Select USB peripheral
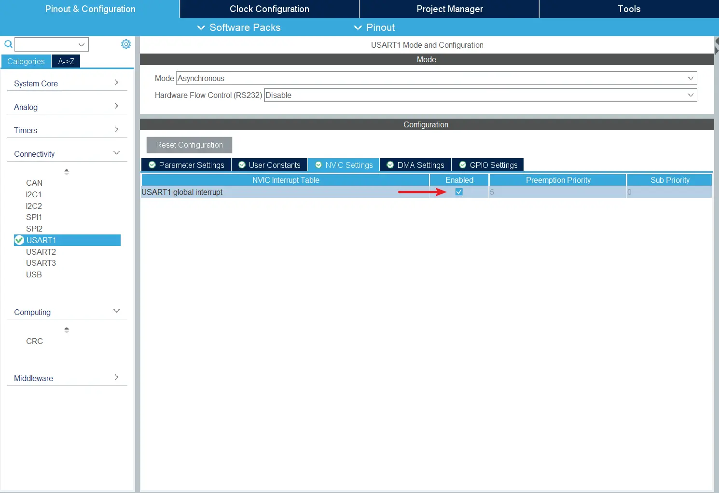The image size is (719, 493). point(34,274)
